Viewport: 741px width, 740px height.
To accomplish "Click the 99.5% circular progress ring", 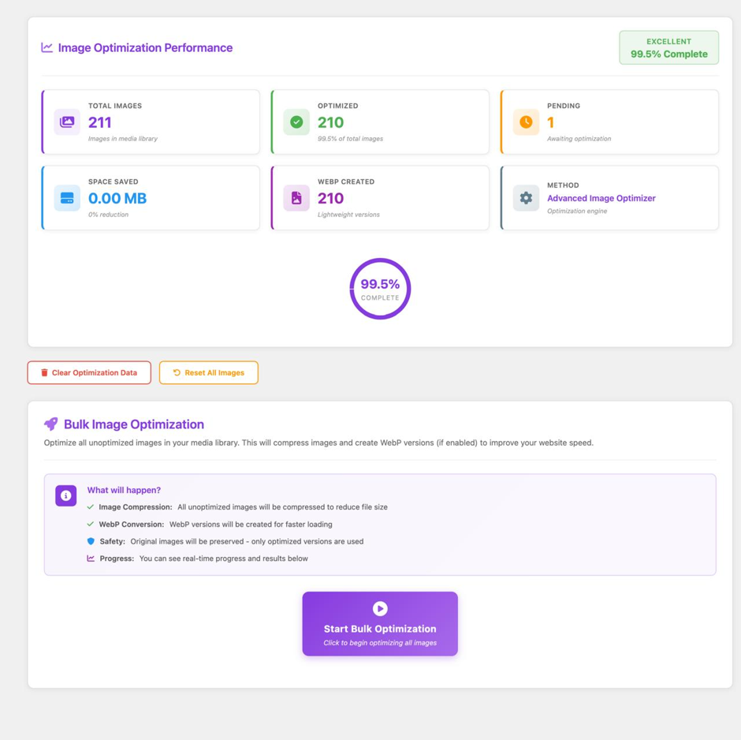I will pos(380,289).
